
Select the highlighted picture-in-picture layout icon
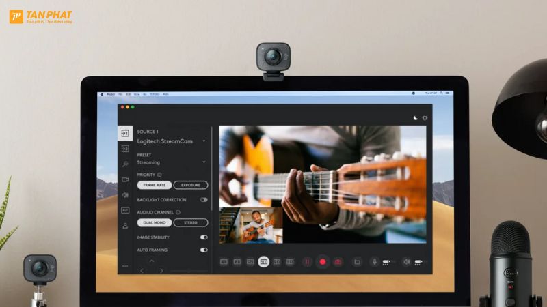coord(264,262)
